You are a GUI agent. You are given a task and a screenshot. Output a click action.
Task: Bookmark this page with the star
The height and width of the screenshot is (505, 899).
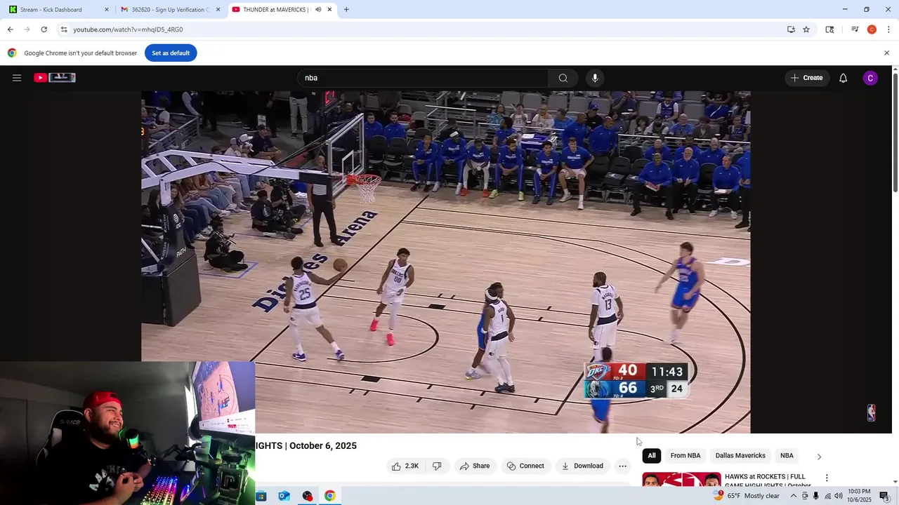(806, 29)
